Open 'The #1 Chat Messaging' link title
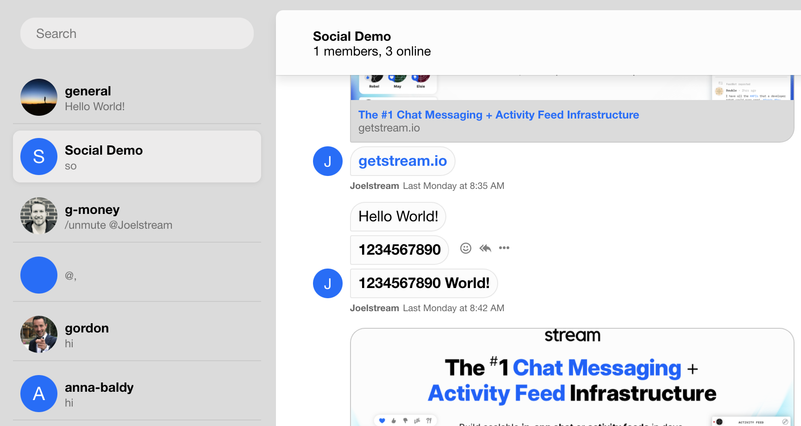 (498, 115)
